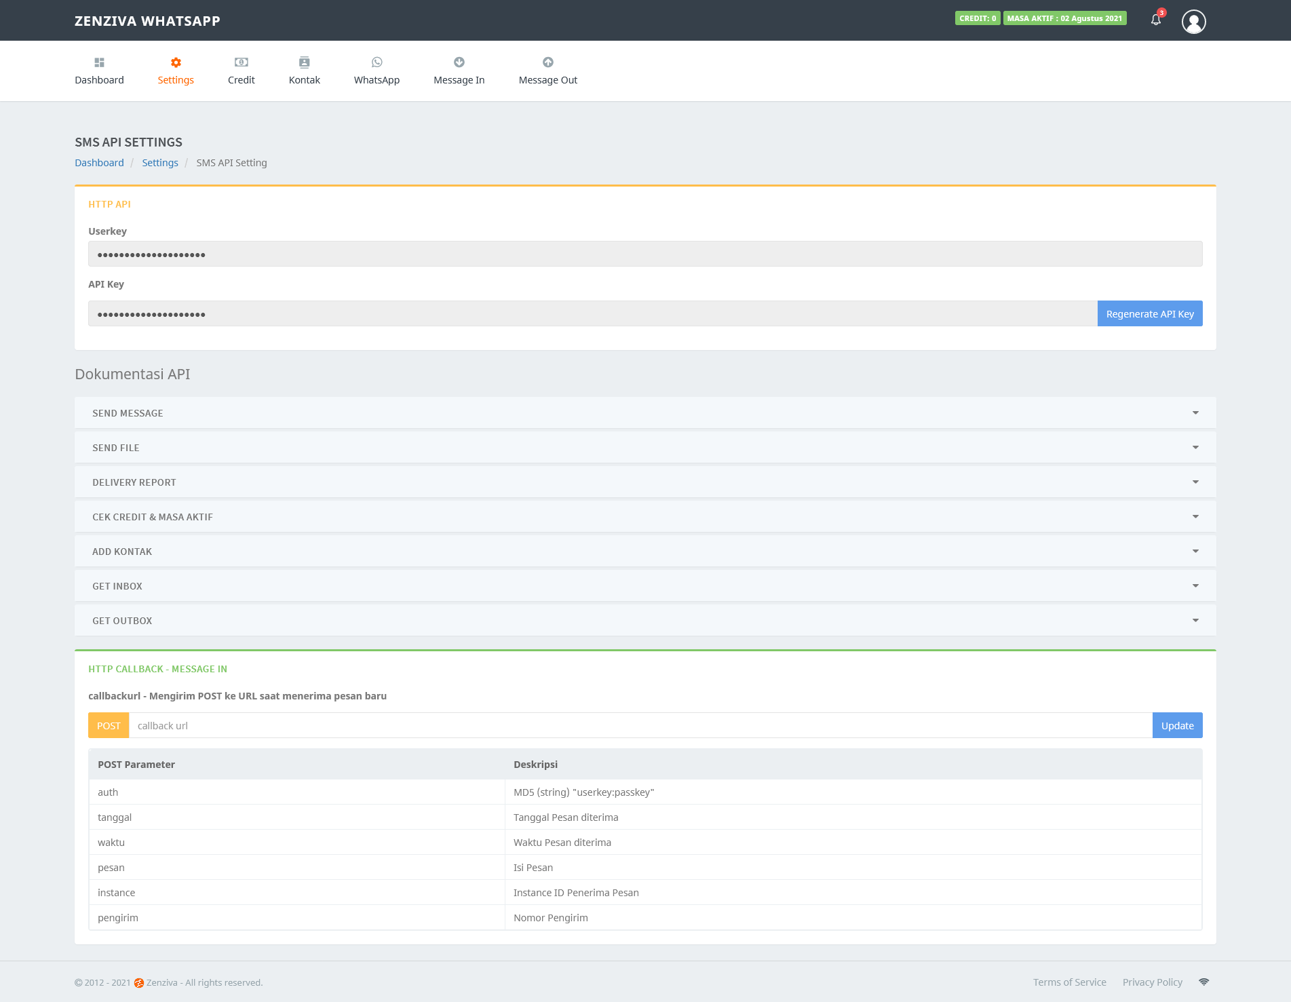
Task: Select the instance parameter cell
Action: click(x=296, y=893)
